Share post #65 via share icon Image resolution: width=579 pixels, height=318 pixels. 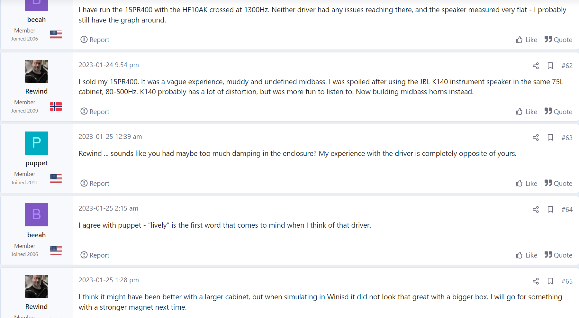tap(536, 281)
